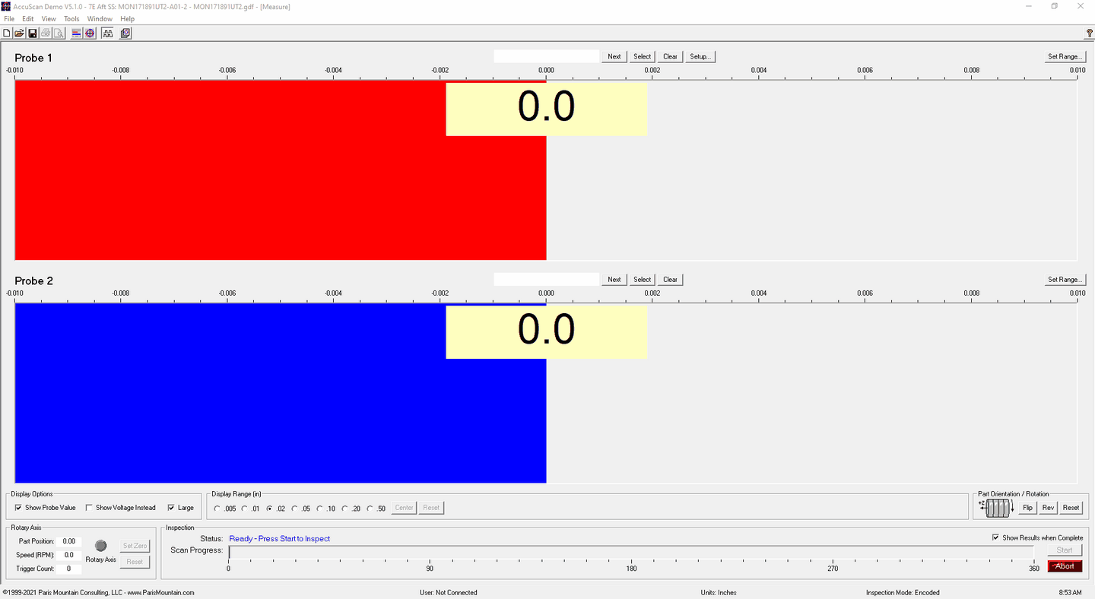This screenshot has height=599, width=1095.
Task: Click the stacked pages toolbar icon
Action: [x=125, y=33]
